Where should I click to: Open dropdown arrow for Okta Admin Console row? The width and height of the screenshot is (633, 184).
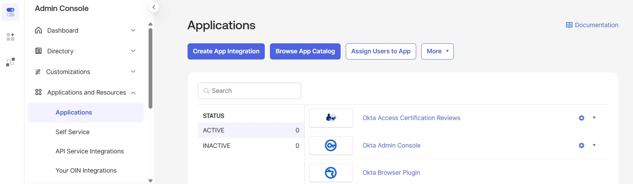pos(594,145)
